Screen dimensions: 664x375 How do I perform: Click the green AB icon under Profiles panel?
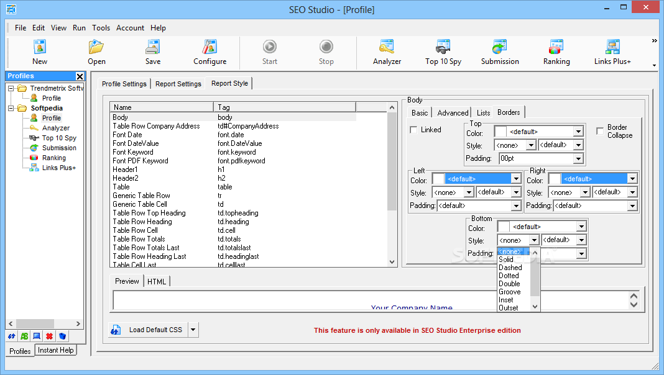[x=24, y=336]
